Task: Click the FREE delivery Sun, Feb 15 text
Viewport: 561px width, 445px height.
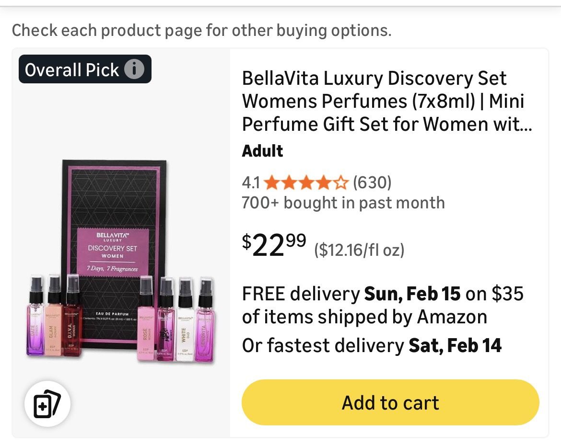Action: (x=383, y=294)
